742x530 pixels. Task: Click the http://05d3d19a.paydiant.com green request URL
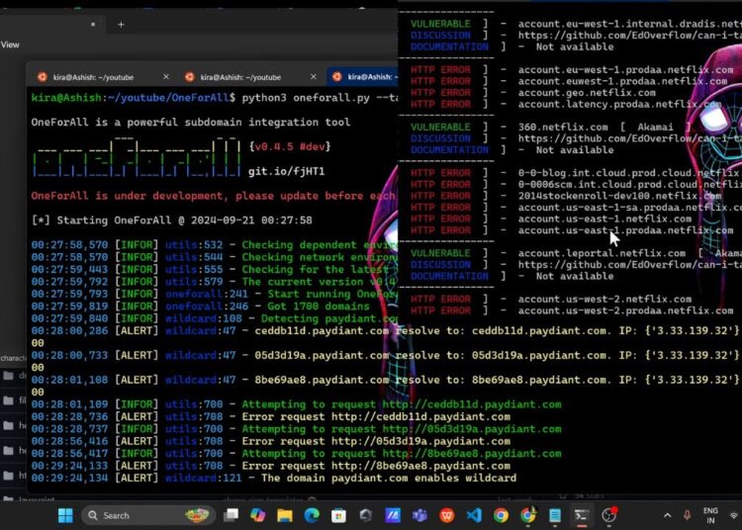tap(472, 429)
